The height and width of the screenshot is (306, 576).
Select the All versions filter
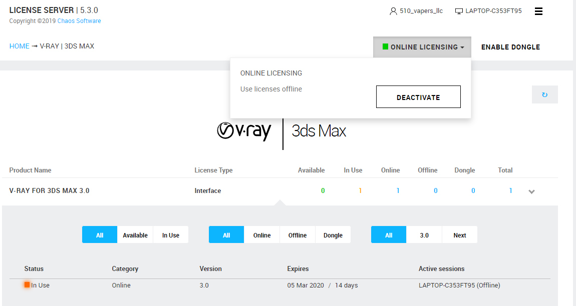tap(389, 235)
